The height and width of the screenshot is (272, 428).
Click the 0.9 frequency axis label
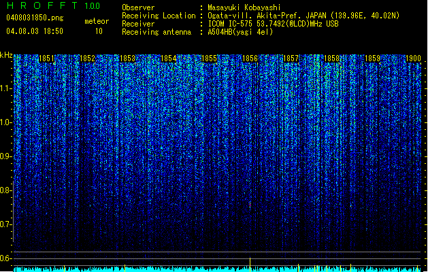6,156
